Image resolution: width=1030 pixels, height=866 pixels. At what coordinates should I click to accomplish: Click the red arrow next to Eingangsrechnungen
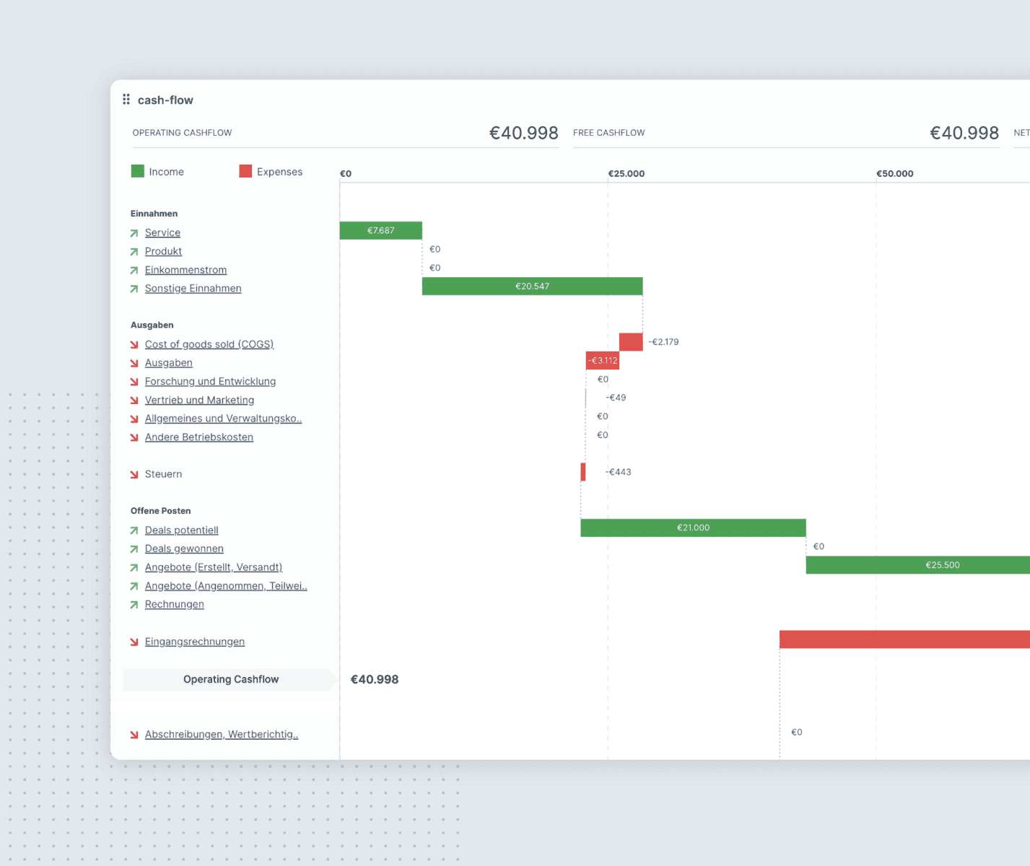pos(134,642)
